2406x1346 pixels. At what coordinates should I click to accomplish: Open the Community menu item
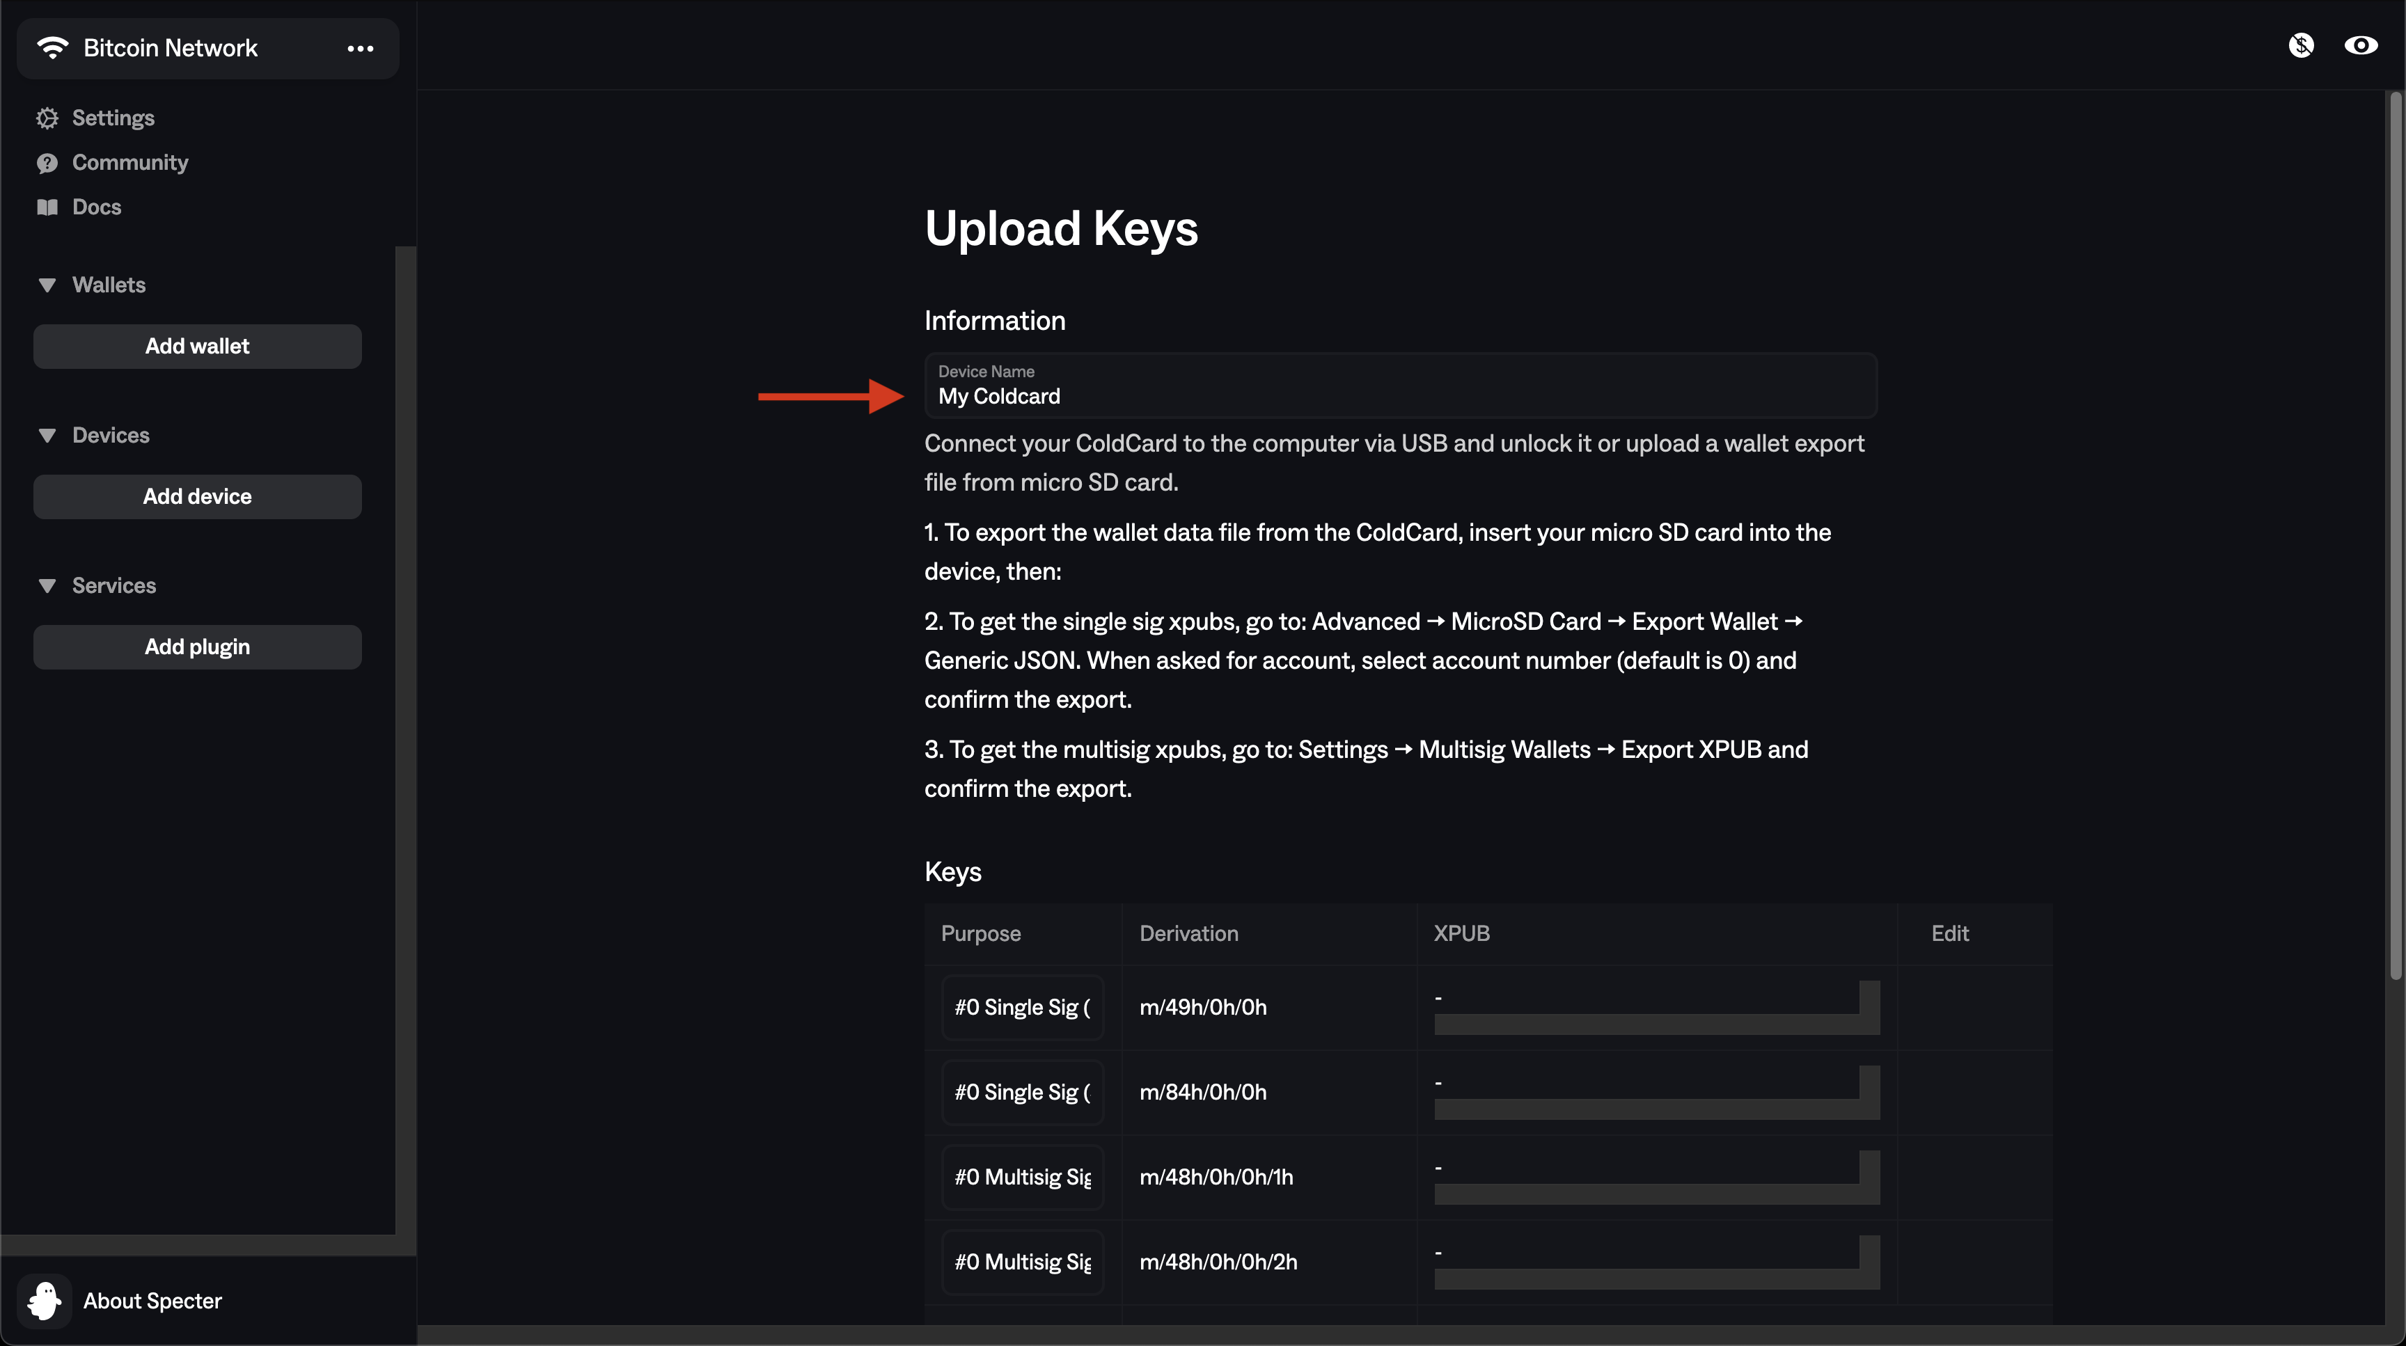pos(129,162)
